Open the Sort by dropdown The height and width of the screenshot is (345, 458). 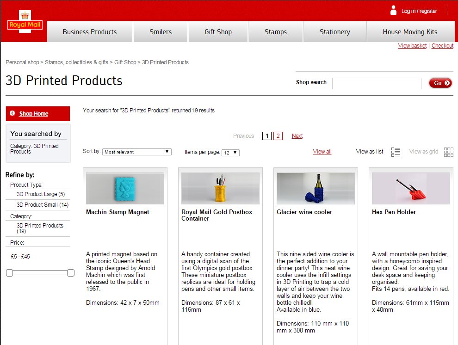click(136, 152)
